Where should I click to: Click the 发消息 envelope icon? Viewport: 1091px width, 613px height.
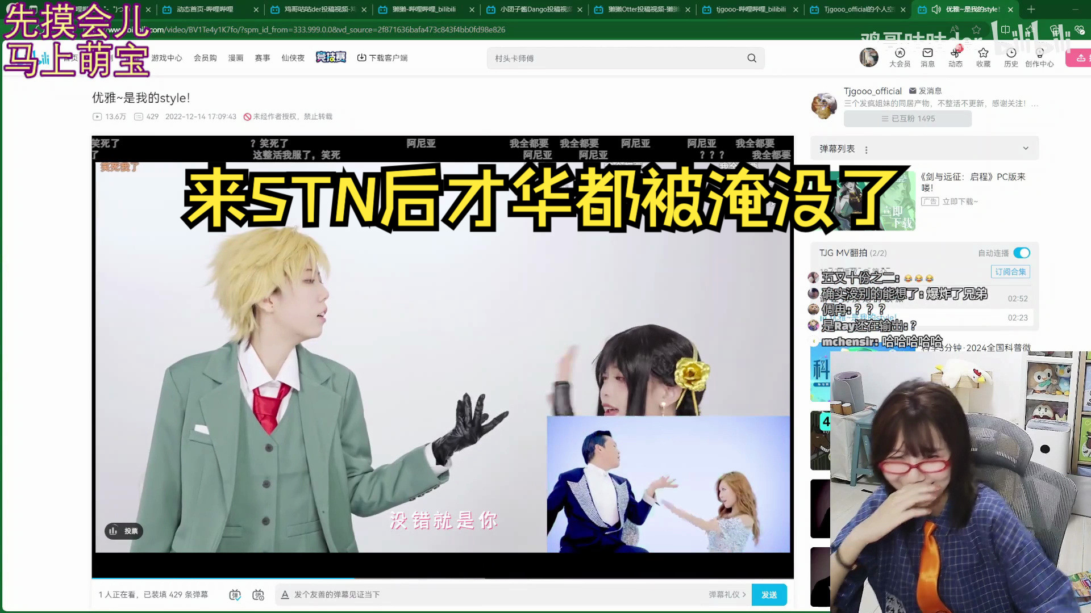pyautogui.click(x=925, y=91)
